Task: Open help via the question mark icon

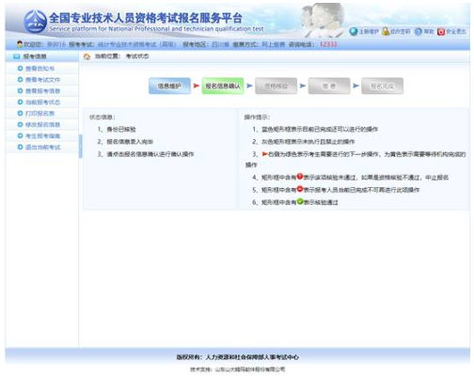Action: (x=419, y=31)
